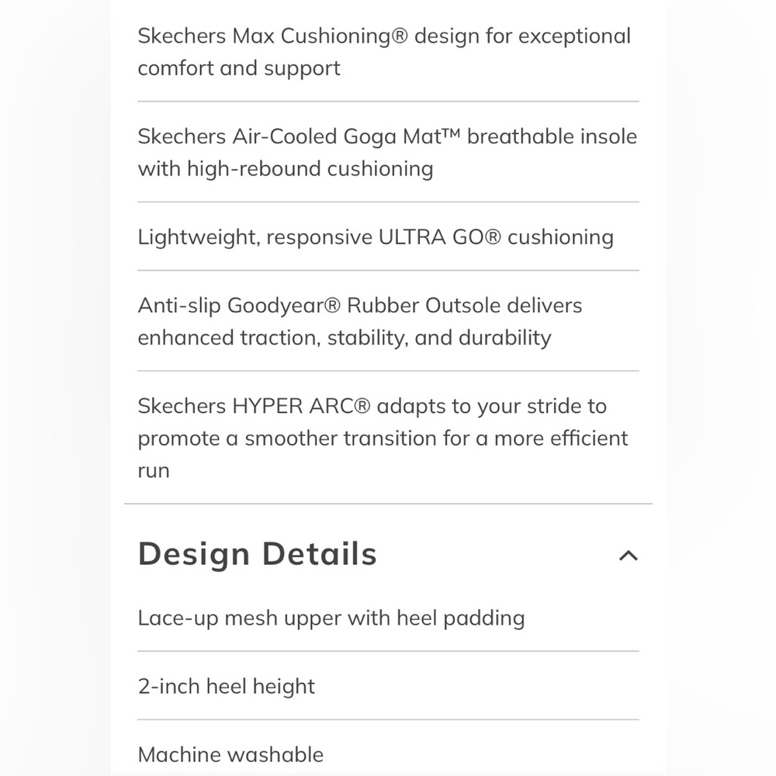The image size is (776, 776).
Task: Select 'Lace-up mesh upper with heel padding'
Action: [x=331, y=618]
